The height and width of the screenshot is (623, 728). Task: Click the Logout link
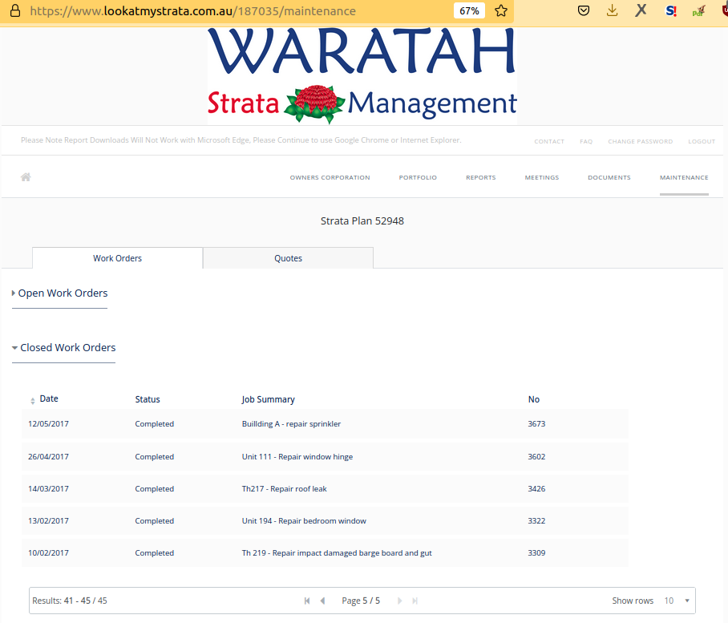click(x=702, y=141)
